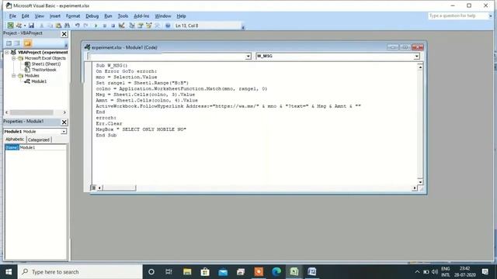Open the Debug menu
The image size is (497, 279).
point(92,15)
